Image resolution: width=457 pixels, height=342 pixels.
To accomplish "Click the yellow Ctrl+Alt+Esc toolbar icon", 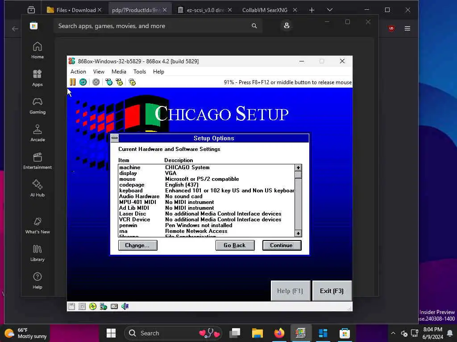I will [x=119, y=82].
